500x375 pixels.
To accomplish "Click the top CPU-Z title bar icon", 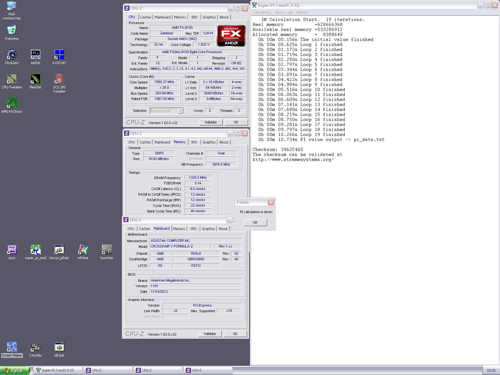I will coord(127,8).
